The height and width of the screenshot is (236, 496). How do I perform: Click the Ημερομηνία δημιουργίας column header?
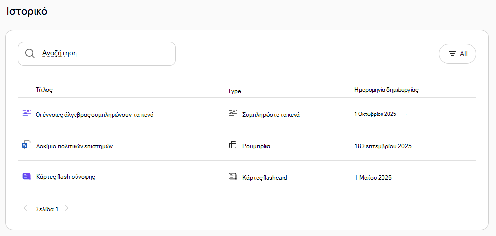386,90
